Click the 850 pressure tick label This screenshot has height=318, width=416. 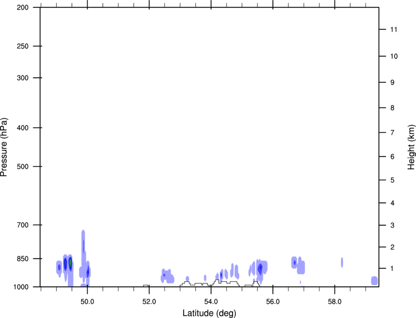23,259
